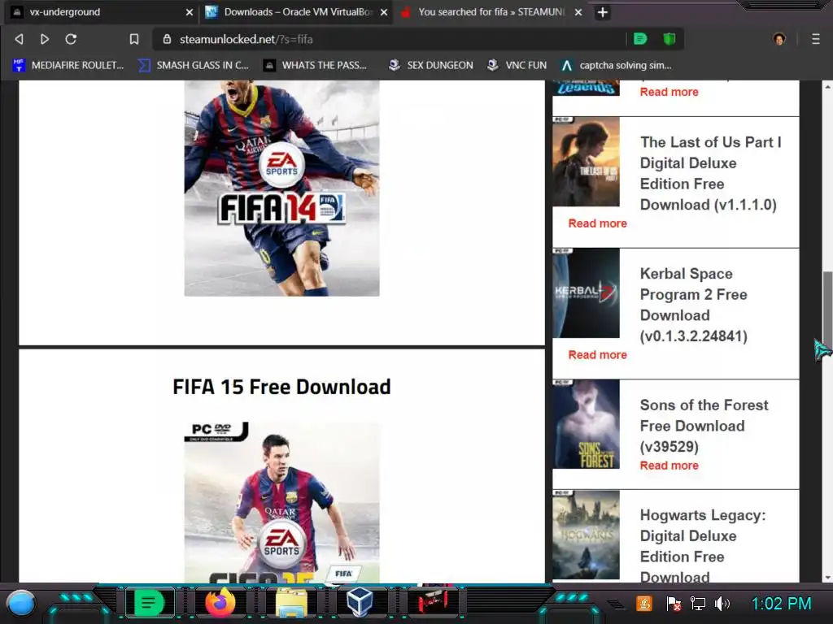Go back with the browser back arrow

pos(20,39)
